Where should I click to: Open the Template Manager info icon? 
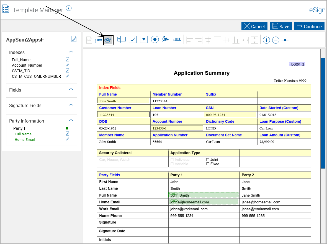(69, 8)
